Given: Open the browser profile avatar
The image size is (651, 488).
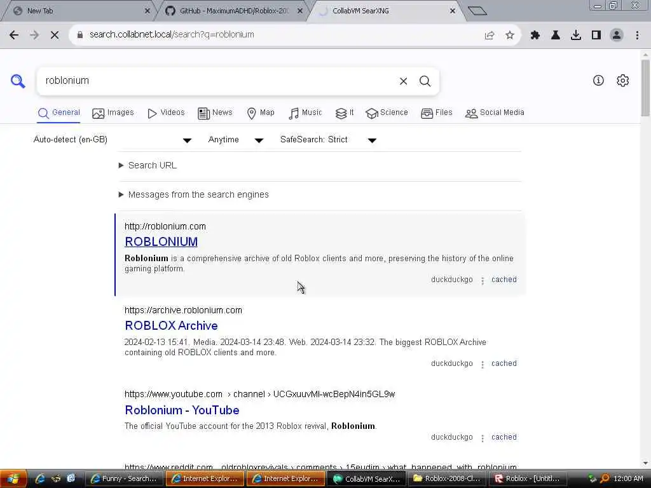Looking at the screenshot, I should [x=617, y=36].
